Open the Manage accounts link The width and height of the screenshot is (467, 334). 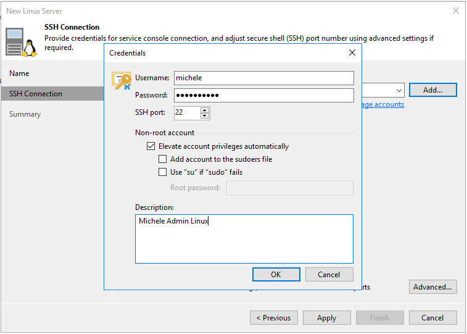coord(383,104)
